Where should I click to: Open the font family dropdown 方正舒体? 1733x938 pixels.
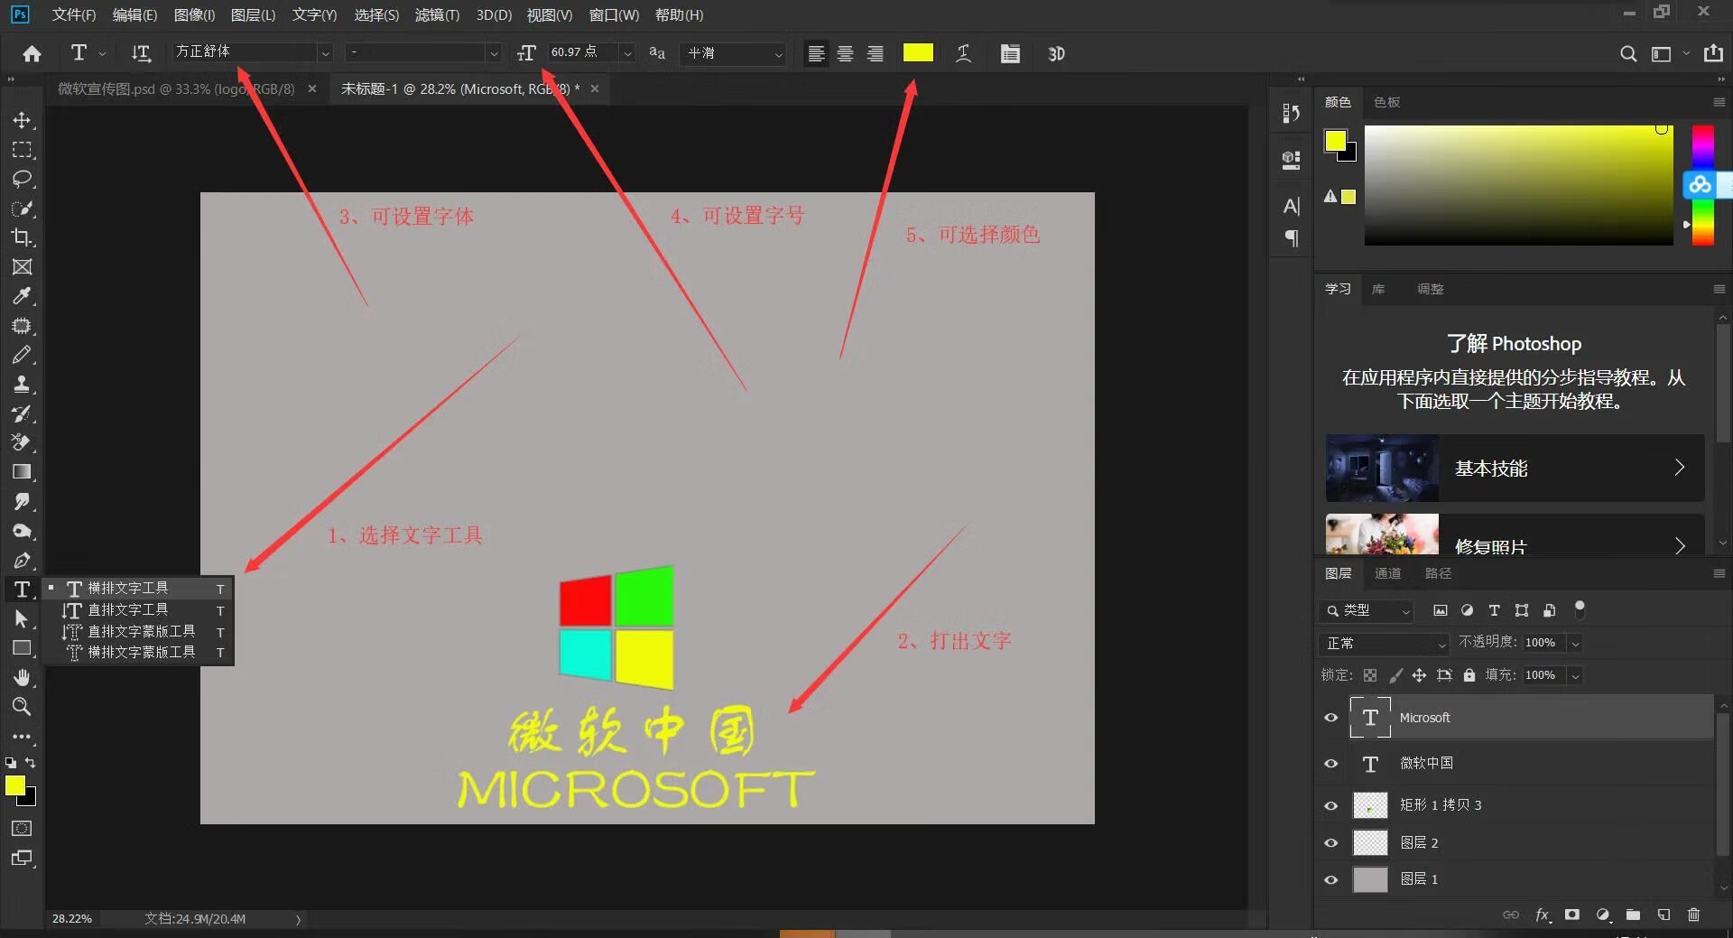pyautogui.click(x=325, y=53)
